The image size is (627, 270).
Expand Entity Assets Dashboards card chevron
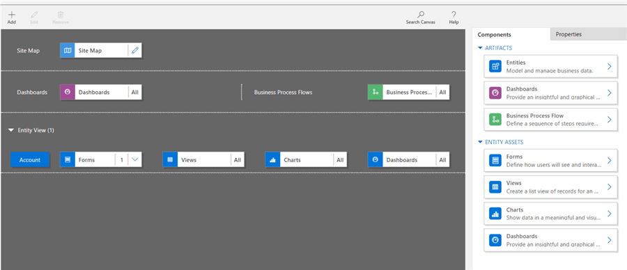point(609,240)
